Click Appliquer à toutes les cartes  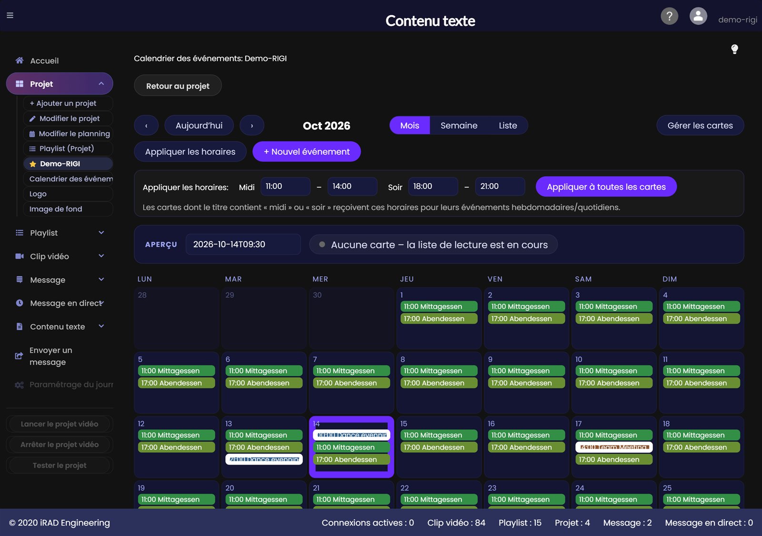pos(606,187)
